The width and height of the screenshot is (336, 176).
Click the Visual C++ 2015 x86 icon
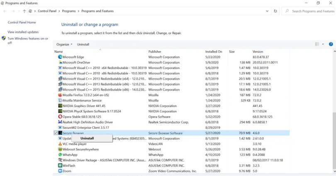coord(60,89)
